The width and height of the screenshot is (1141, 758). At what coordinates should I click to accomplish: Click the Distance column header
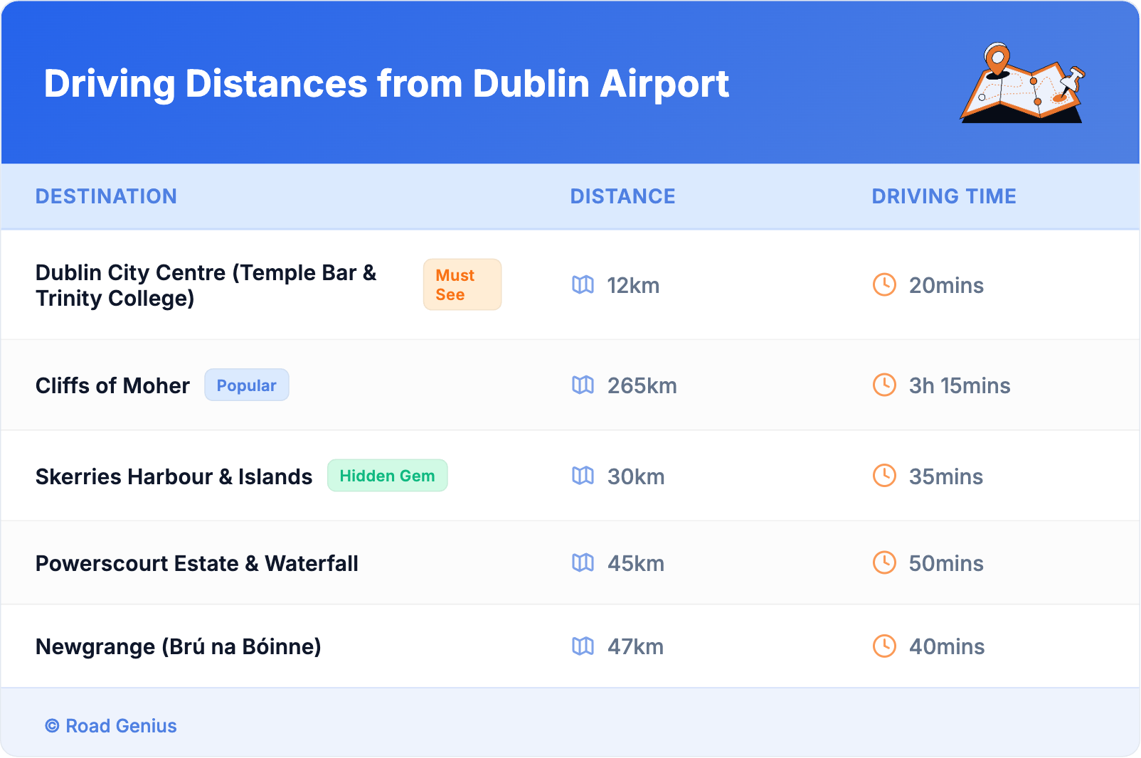pyautogui.click(x=622, y=196)
